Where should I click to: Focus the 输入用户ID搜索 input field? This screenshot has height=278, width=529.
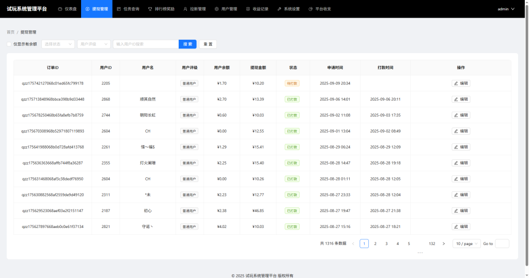[146, 44]
